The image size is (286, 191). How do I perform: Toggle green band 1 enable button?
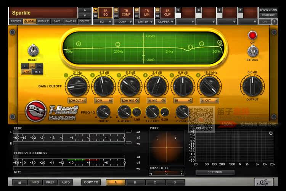click(66, 75)
